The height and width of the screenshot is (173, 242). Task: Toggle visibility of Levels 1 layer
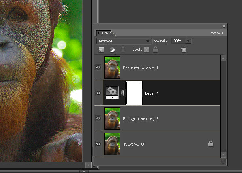click(98, 93)
